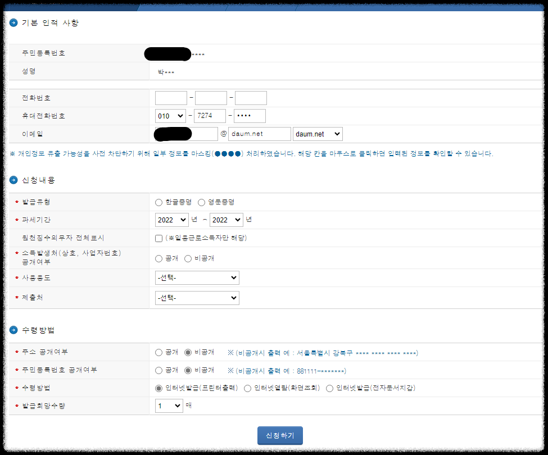Open the daum.net email domain dropdown
Image resolution: width=548 pixels, height=455 pixels.
coord(318,134)
